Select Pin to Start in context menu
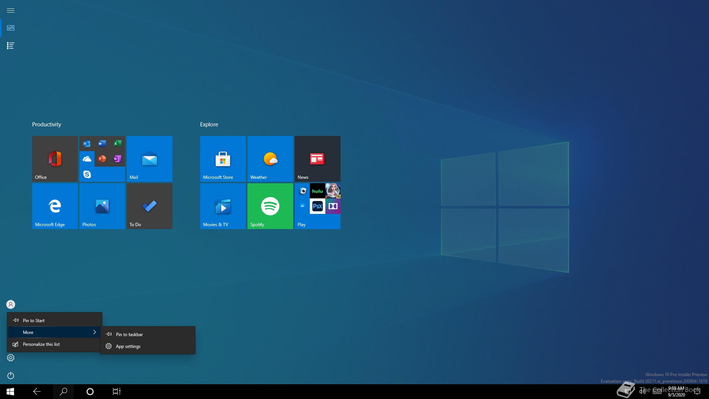 (55, 320)
